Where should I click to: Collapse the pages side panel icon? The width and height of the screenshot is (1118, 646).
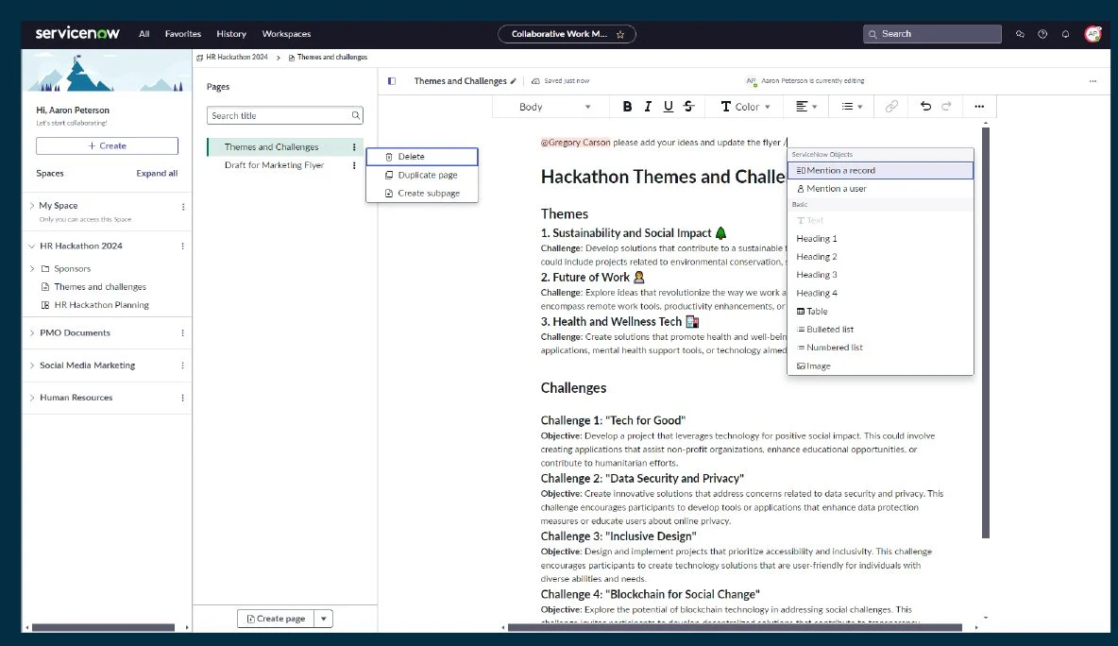392,81
